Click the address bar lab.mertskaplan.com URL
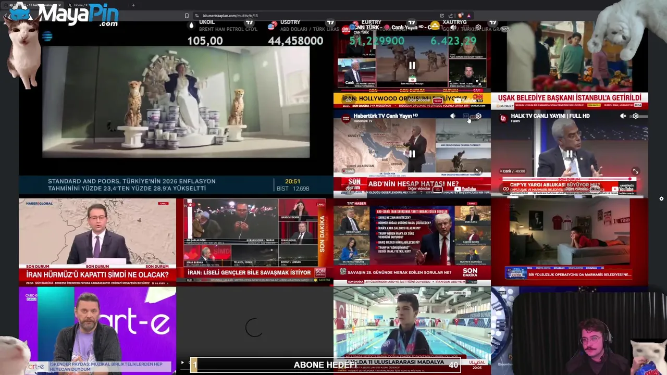667x375 pixels. tap(230, 16)
